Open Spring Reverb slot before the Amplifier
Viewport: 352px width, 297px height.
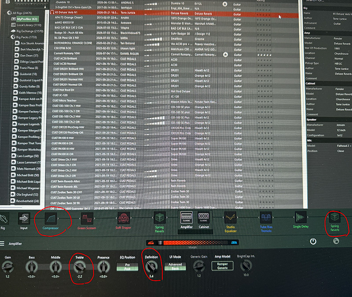tap(160, 217)
